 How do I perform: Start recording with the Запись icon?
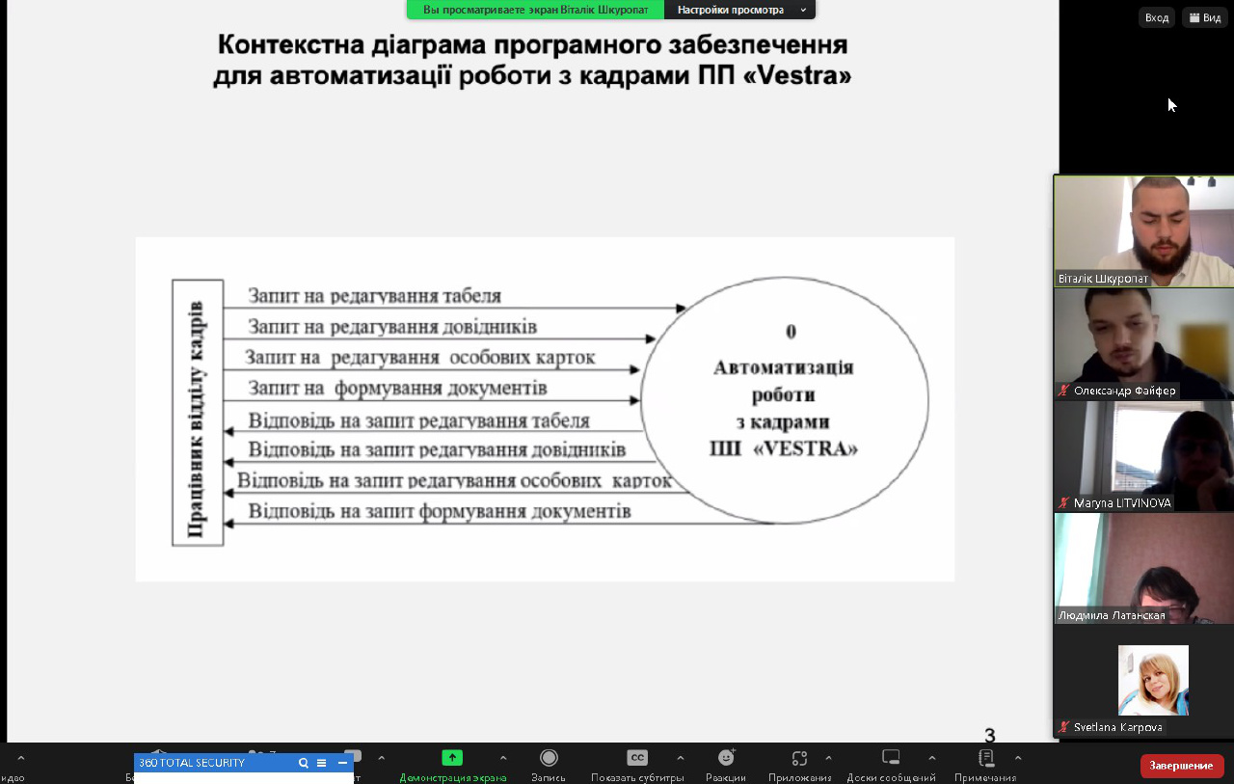549,758
